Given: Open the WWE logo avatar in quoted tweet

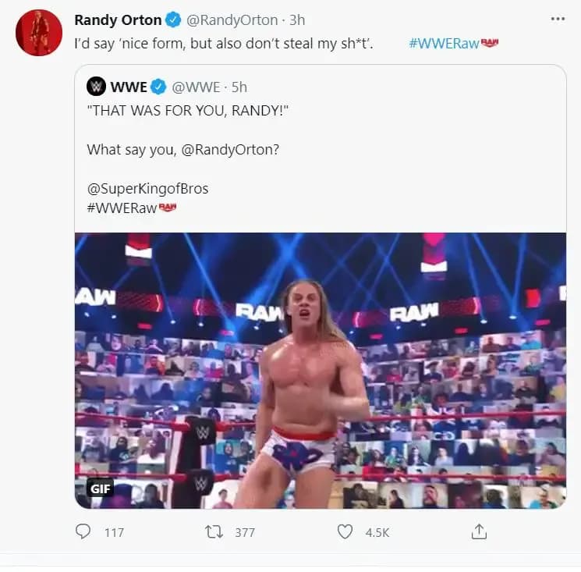Looking at the screenshot, I should coord(96,86).
